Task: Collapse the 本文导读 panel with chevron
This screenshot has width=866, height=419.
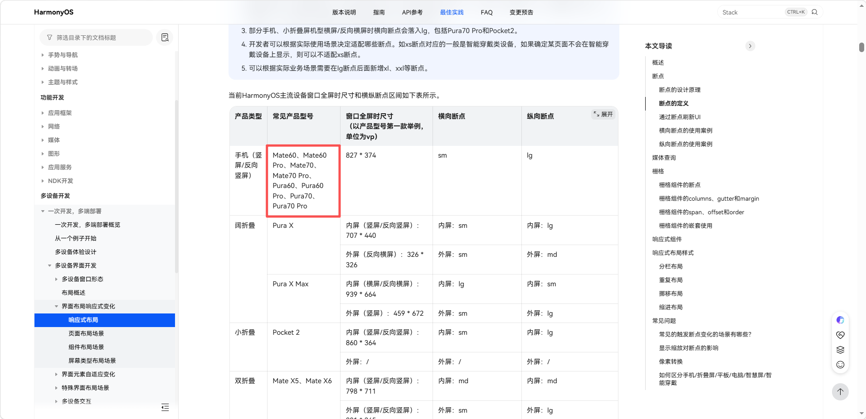Action: pyautogui.click(x=750, y=46)
